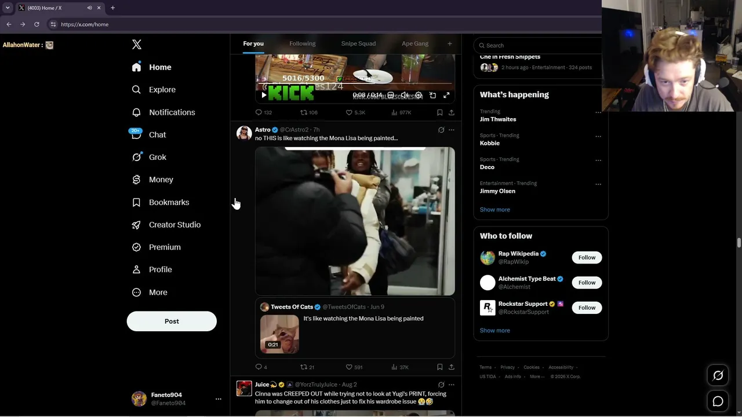Viewport: 742px width, 417px height.
Task: Open Bookmarks in the sidebar
Action: coord(161,202)
